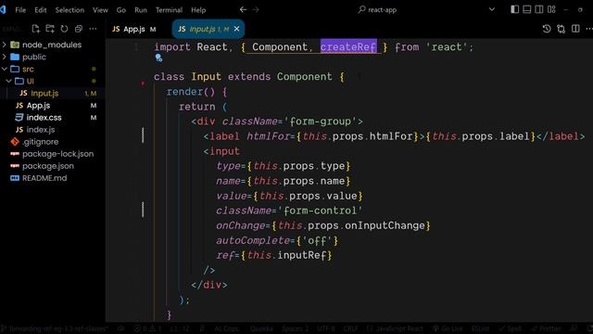Image resolution: width=593 pixels, height=334 pixels.
Task: Toggle the secondary side bar layout icon
Action: click(x=539, y=9)
